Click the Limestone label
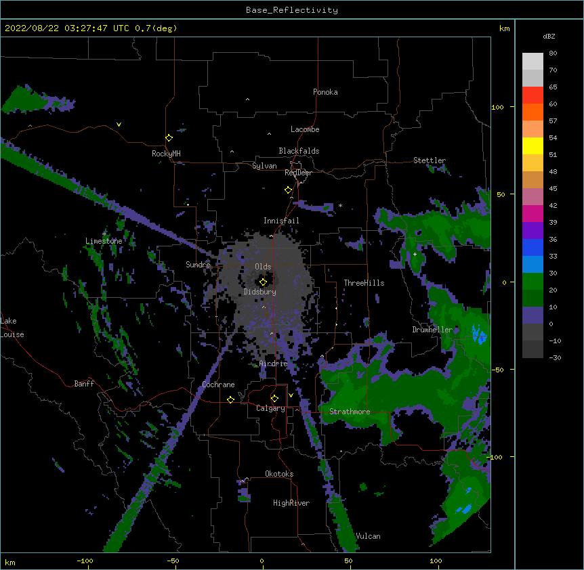The height and width of the screenshot is (570, 584). 104,241
